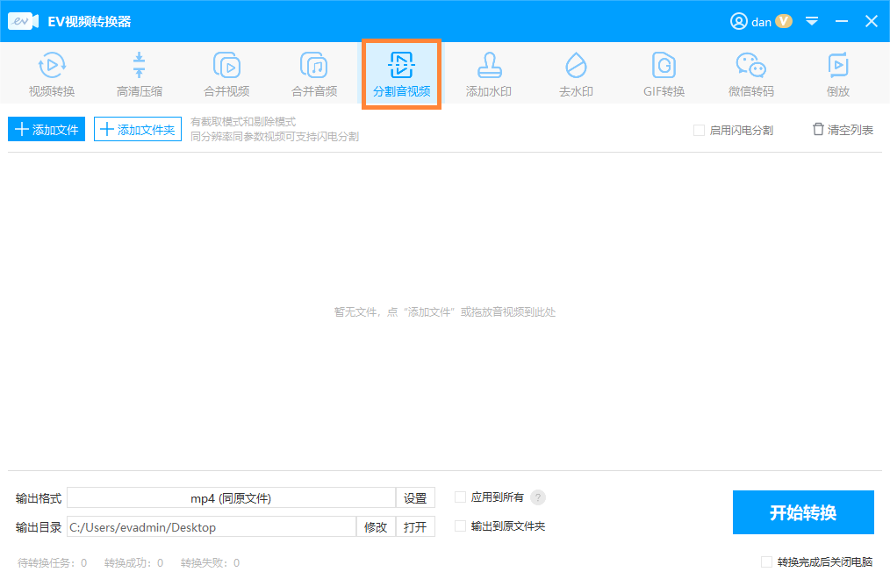Switch to 合并音频 merge audio tool
This screenshot has height=579, width=890.
(x=314, y=74)
